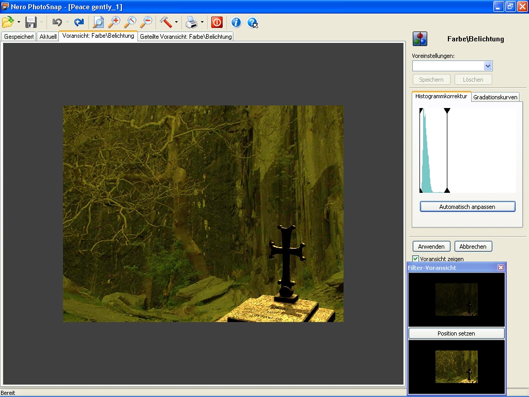Click the Zoom in magnifier icon
This screenshot has height=397, width=529.
[x=114, y=22]
